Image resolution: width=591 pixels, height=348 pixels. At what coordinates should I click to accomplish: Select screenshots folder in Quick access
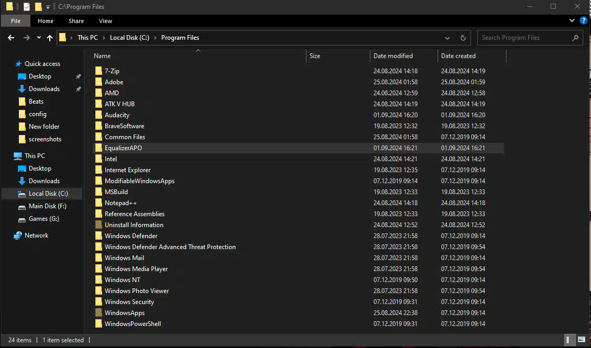[45, 139]
